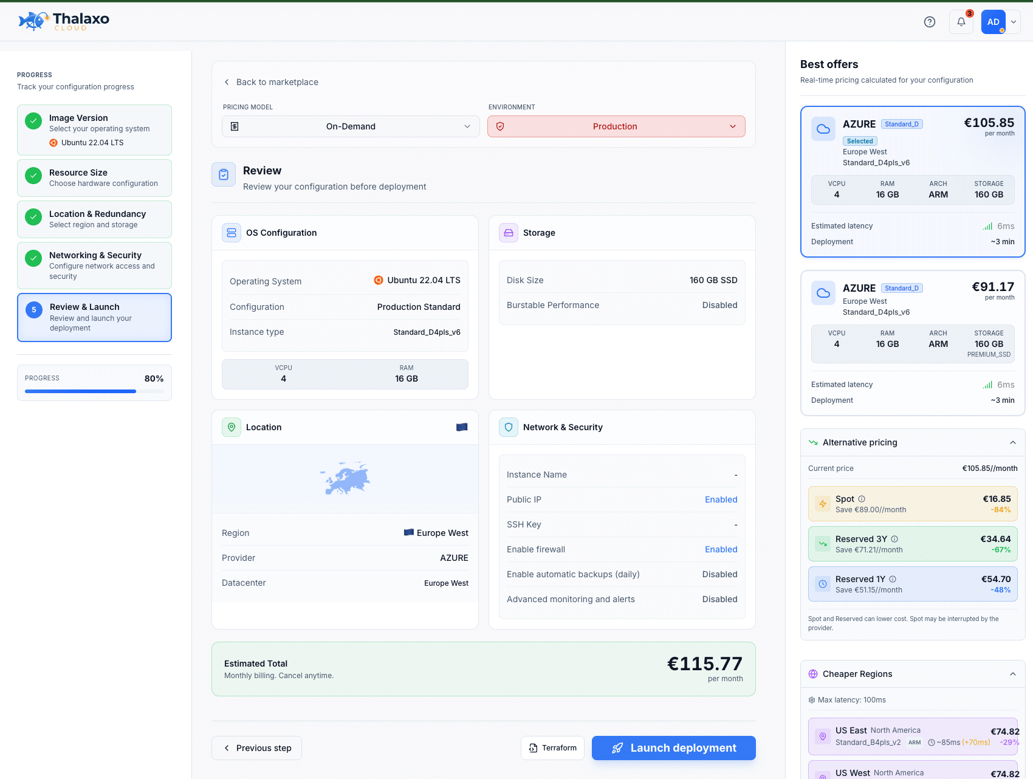
Task: Click the Spot lightning bolt icon
Action: (x=823, y=504)
